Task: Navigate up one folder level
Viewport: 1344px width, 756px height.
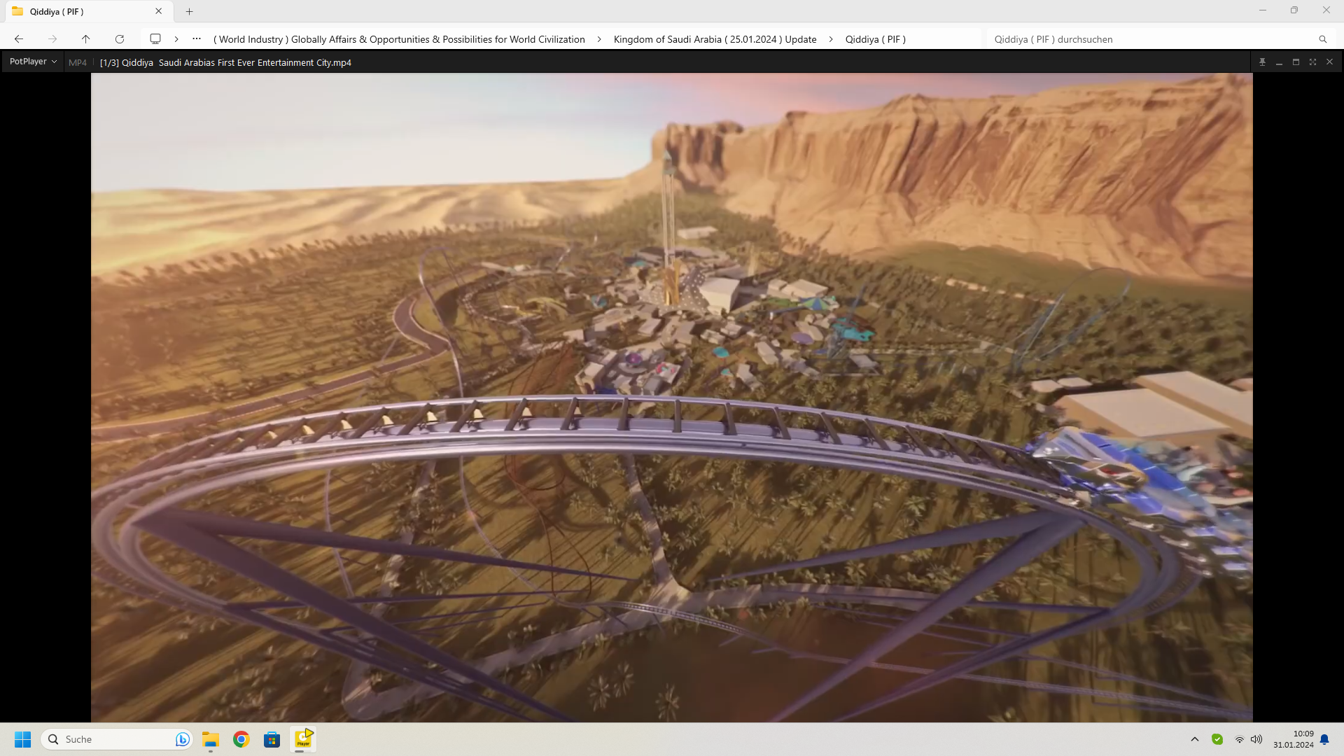Action: click(x=85, y=39)
